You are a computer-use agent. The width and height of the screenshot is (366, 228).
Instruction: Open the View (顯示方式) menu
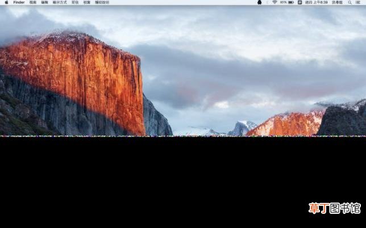[x=60, y=2]
